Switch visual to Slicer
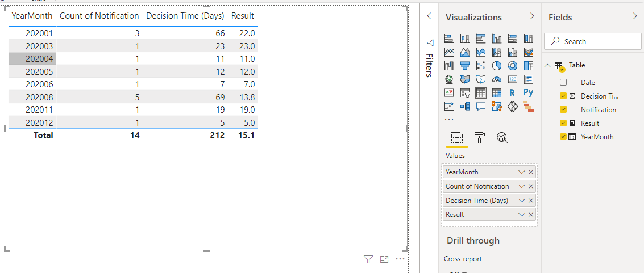This screenshot has width=644, height=273. (x=464, y=93)
